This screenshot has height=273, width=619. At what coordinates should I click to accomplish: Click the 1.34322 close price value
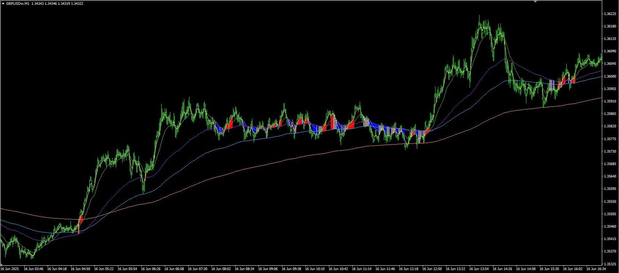point(77,3)
